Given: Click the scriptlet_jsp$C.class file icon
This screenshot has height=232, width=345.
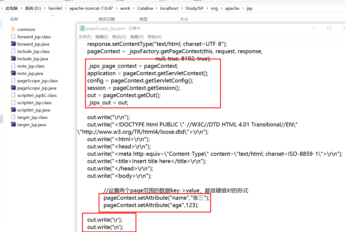Looking at the screenshot, I should pos(13,95).
